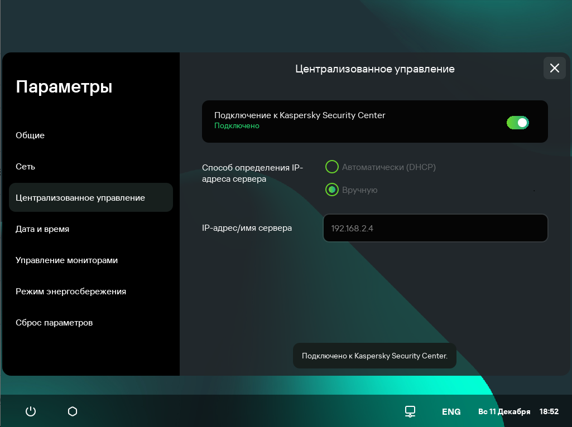Viewport: 572px width, 427px height.
Task: Select Автоматически (DHCP) radio option
Action: [332, 167]
